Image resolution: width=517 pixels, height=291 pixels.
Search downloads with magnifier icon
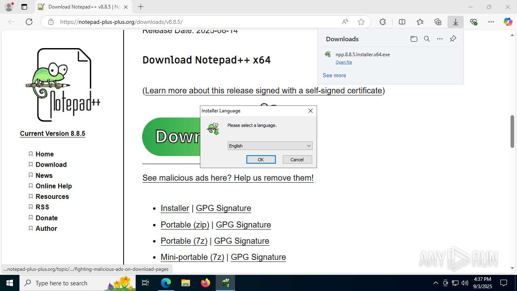coord(427,39)
